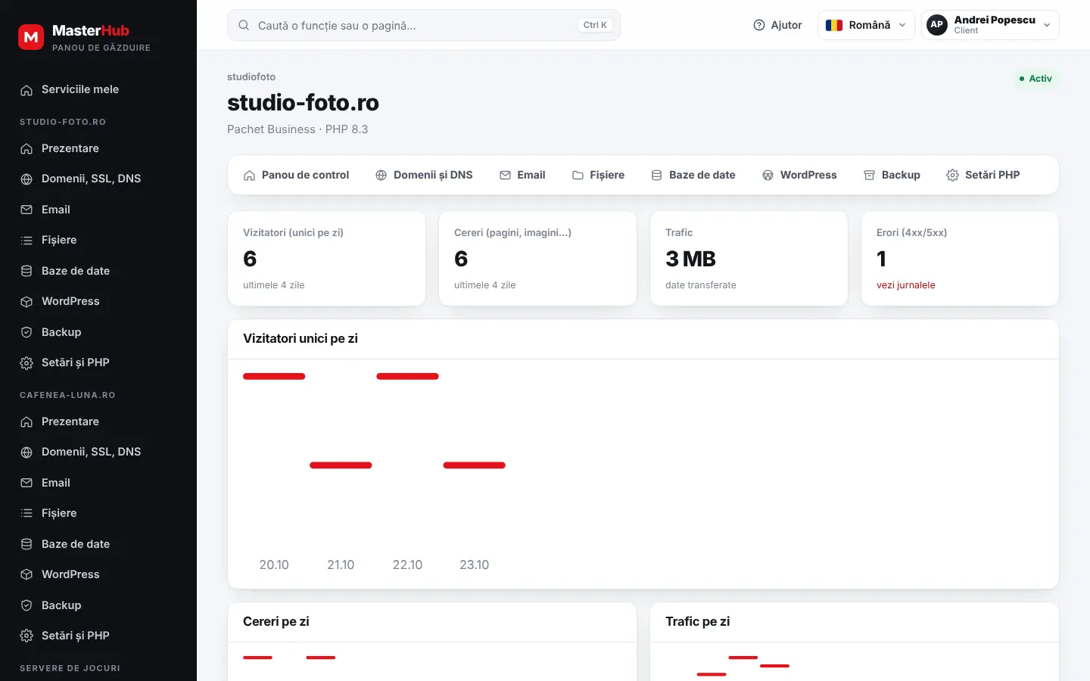1090x681 pixels.
Task: Open WordPress under STUDIO-FOTO.RO sidebar section
Action: click(x=98, y=301)
